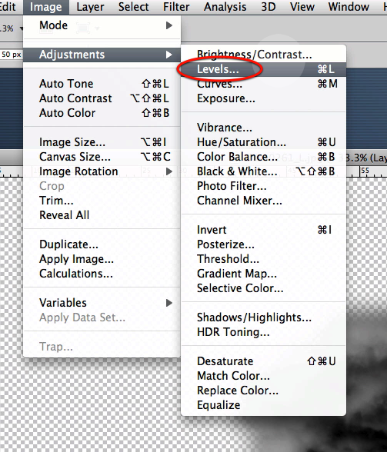
Task: Choose Duplicate image command
Action: tap(102, 244)
